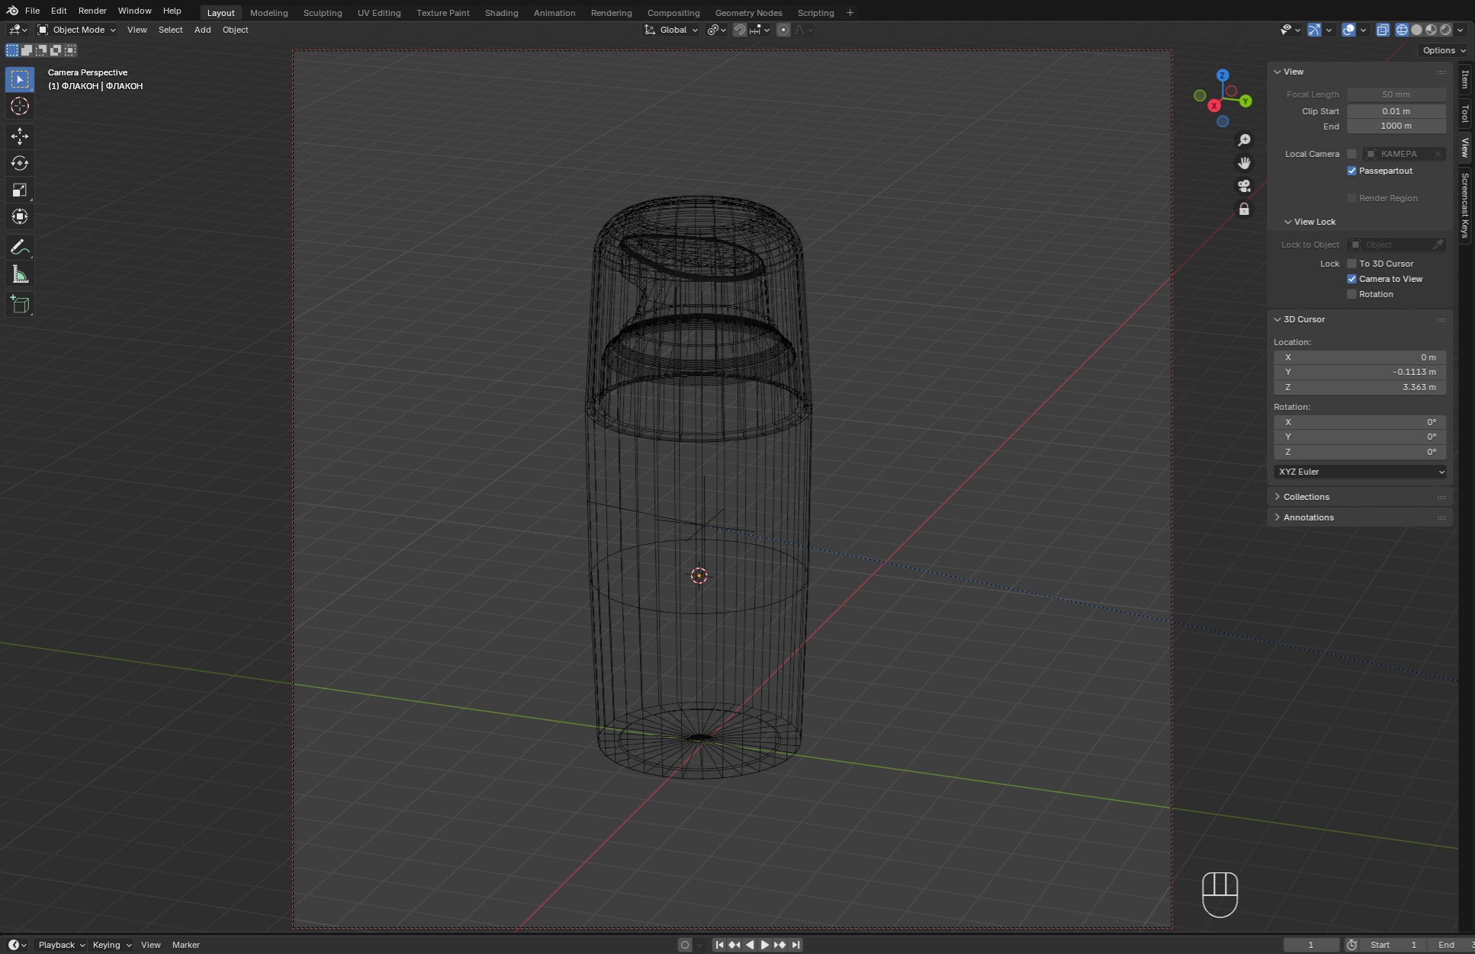Click the Blender logo icon
The image size is (1475, 954).
pos(12,11)
